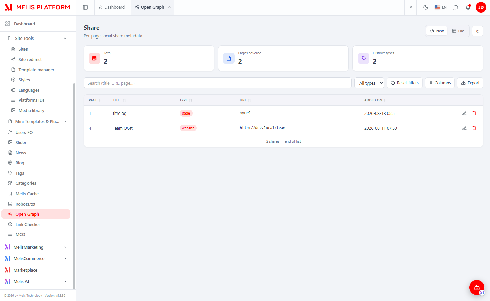Open Languages in sidebar

click(29, 90)
